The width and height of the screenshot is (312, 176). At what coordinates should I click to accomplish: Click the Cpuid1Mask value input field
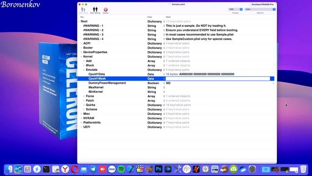click(218, 79)
